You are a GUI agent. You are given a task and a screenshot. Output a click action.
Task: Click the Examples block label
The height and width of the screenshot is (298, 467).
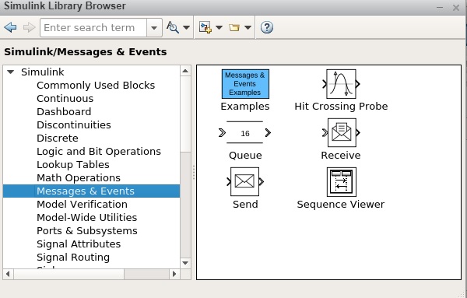point(245,107)
